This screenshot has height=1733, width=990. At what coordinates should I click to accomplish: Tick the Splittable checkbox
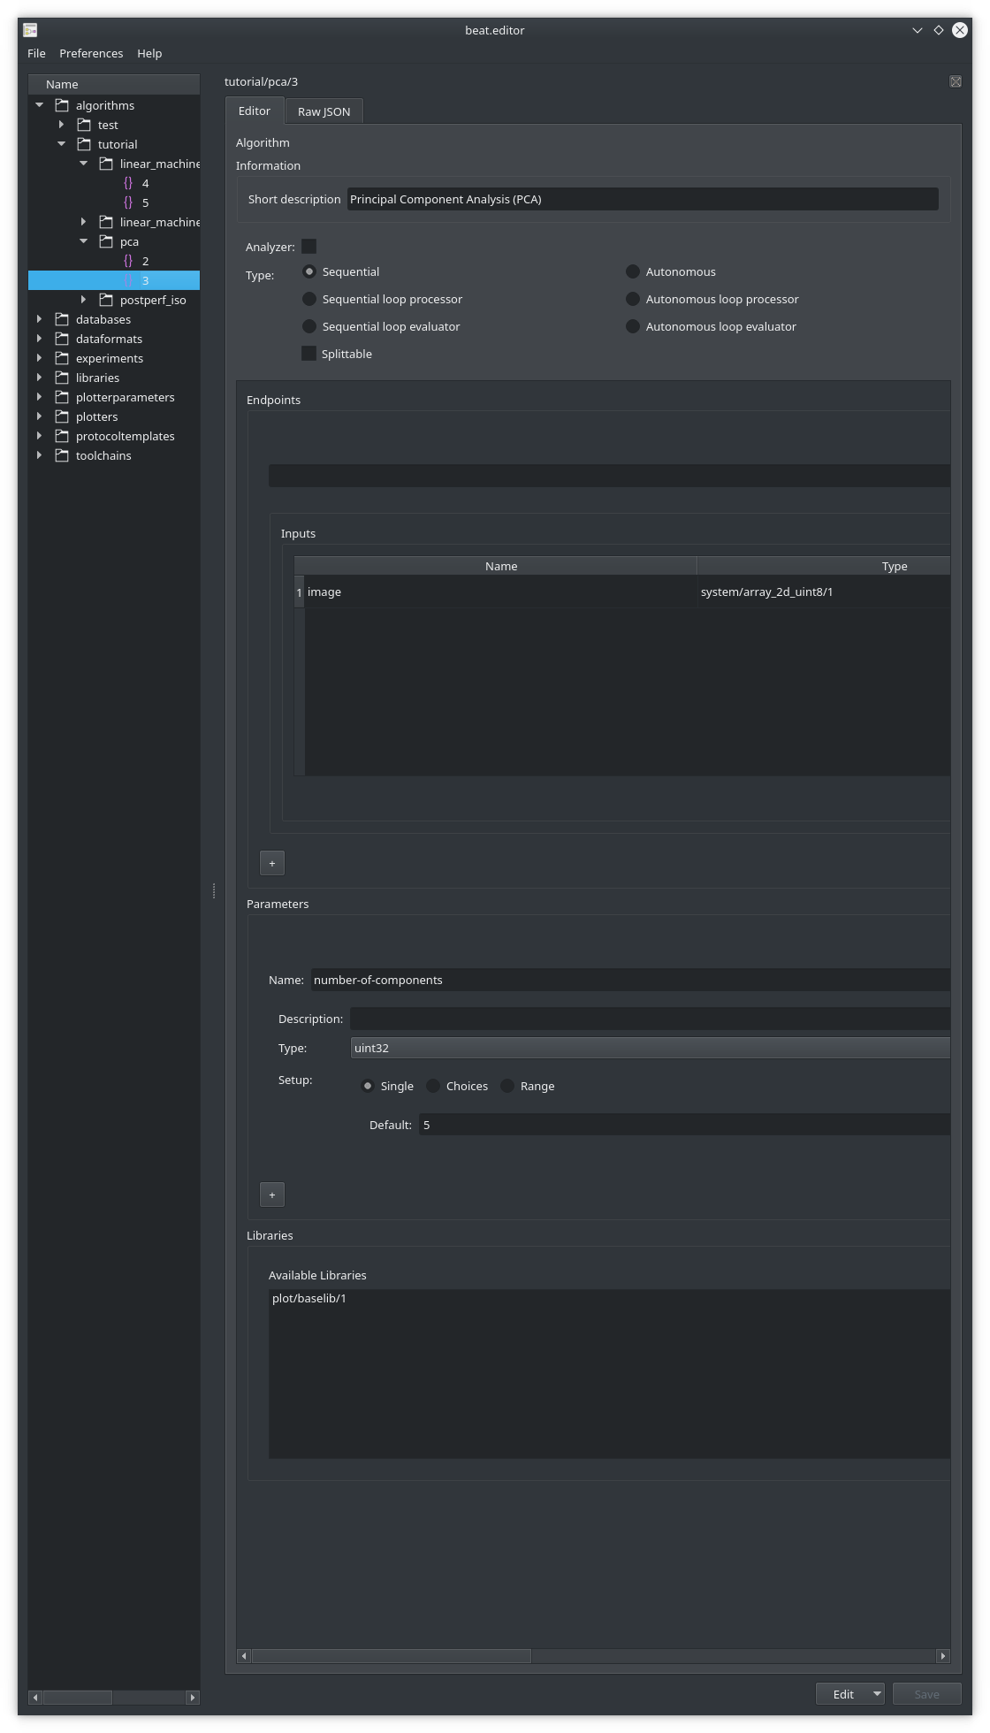(x=308, y=354)
